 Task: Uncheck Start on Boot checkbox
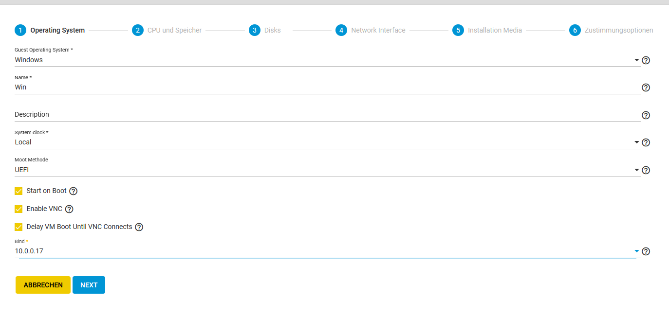coord(19,191)
